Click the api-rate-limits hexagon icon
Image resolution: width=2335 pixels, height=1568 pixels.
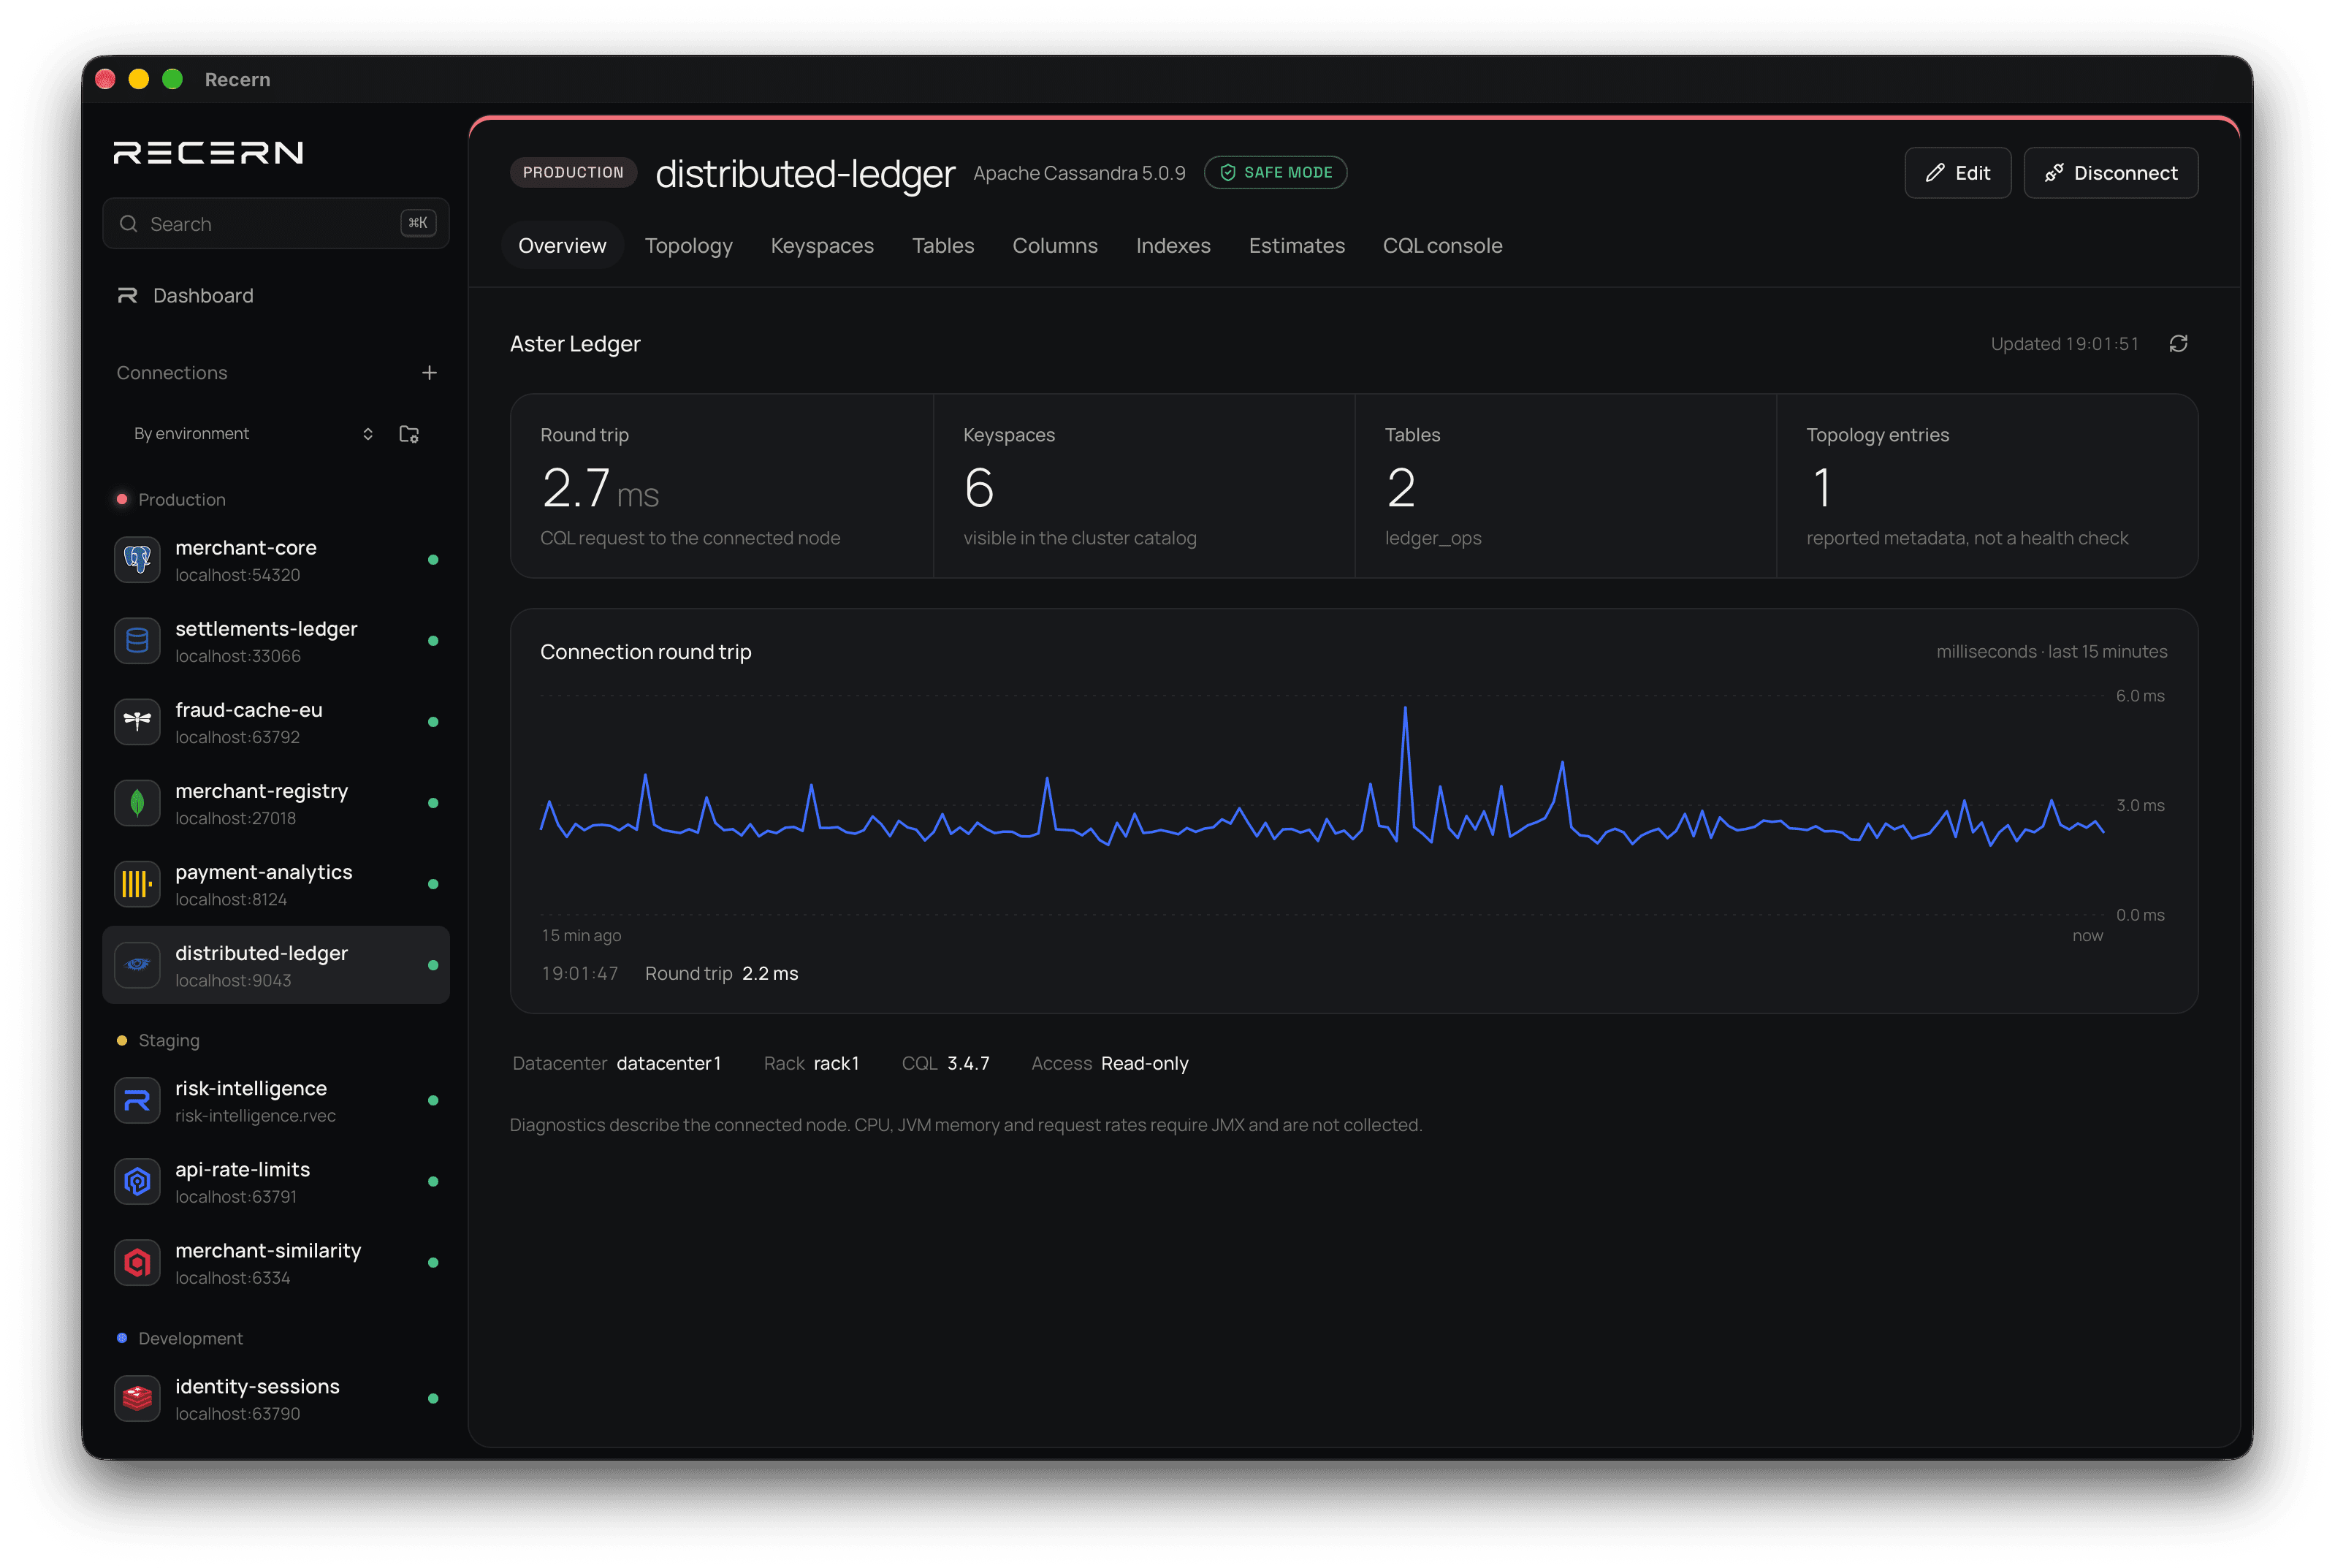(137, 1182)
